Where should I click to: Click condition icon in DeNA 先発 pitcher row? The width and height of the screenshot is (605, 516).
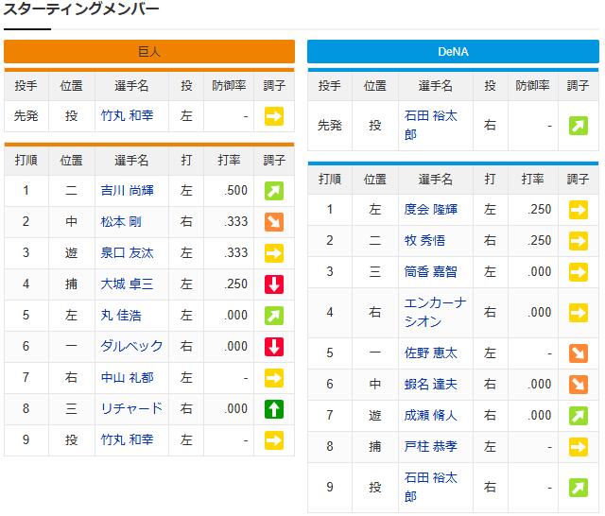pyautogui.click(x=579, y=126)
